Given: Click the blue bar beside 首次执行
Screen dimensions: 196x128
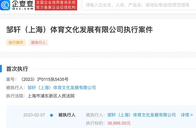Looking at the screenshot, I should pyautogui.click(x=1, y=68).
